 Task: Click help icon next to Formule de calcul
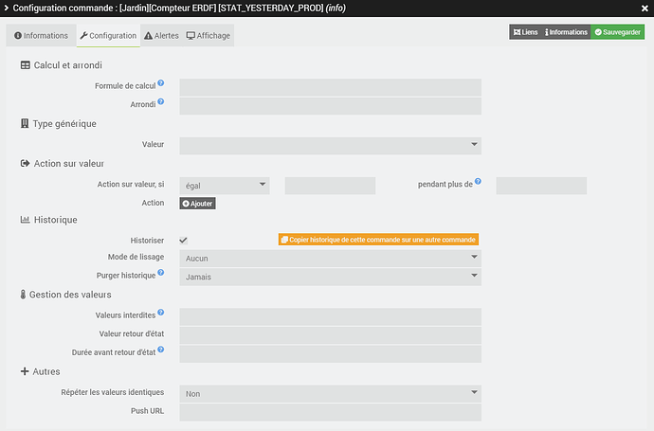(x=161, y=84)
